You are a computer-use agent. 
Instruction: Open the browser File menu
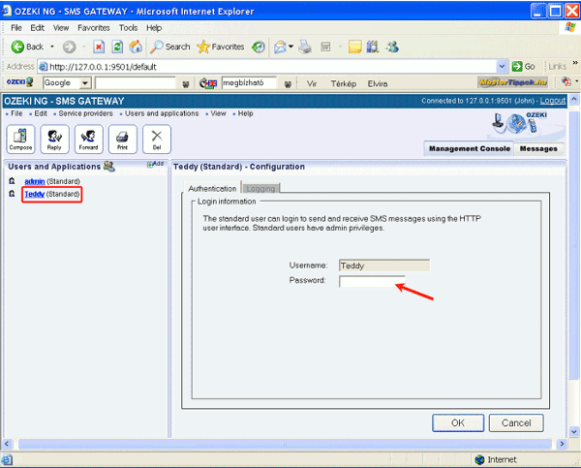[x=16, y=28]
